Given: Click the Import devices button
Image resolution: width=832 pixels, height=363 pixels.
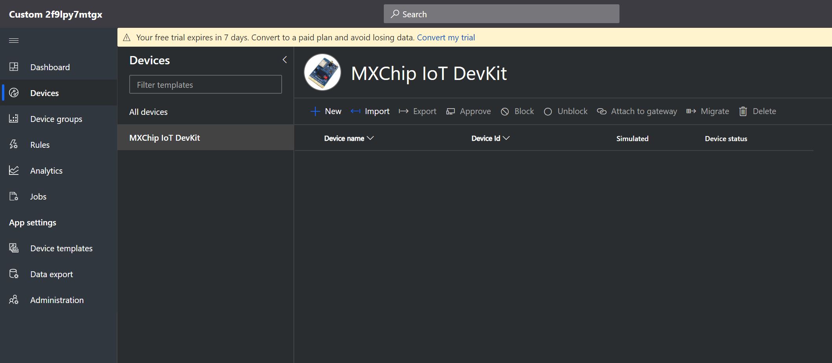Looking at the screenshot, I should (370, 111).
